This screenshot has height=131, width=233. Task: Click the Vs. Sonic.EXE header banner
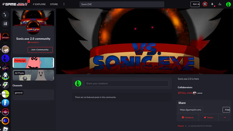pos(144,41)
